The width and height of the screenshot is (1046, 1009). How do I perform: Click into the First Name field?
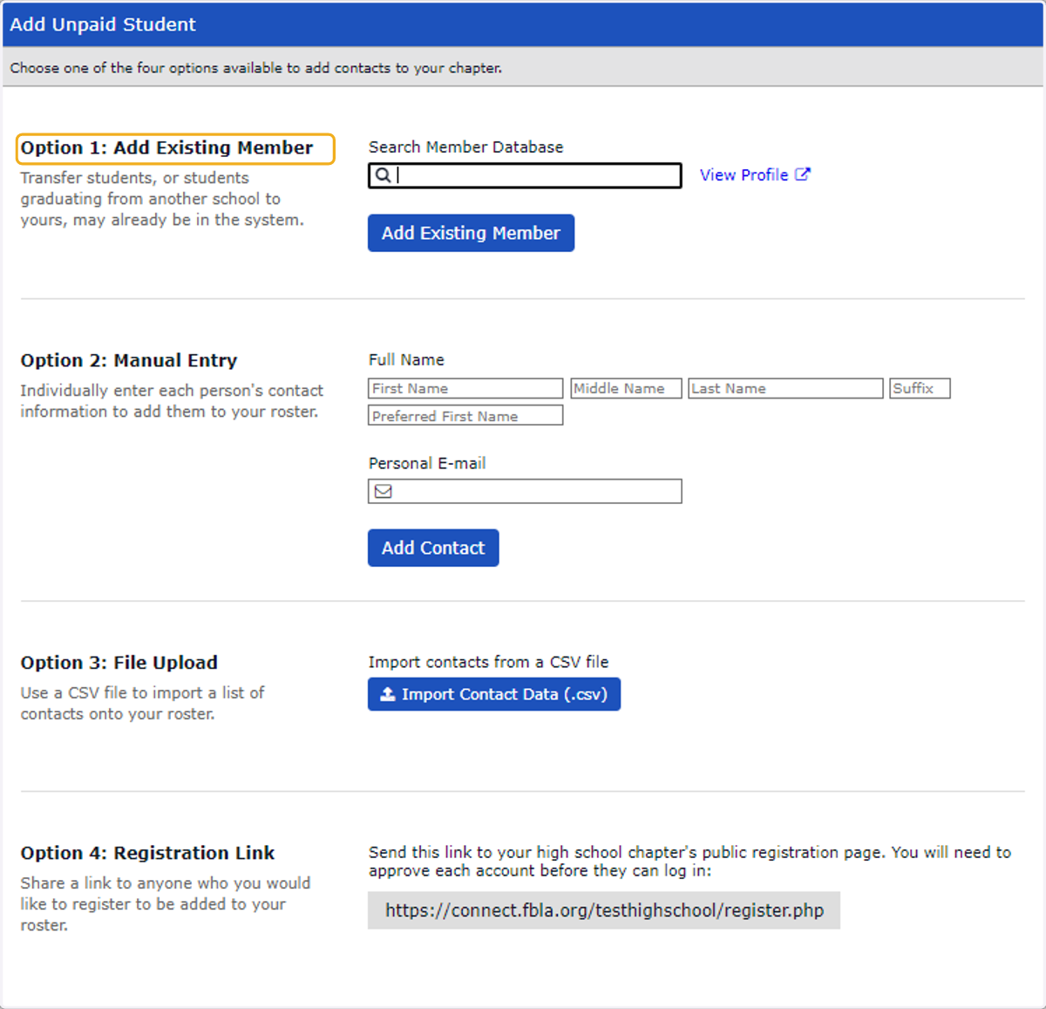pyautogui.click(x=465, y=388)
